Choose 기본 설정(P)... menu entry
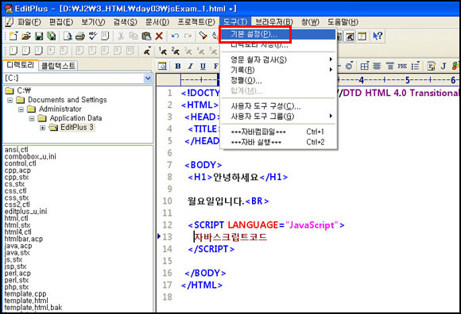 pos(278,34)
